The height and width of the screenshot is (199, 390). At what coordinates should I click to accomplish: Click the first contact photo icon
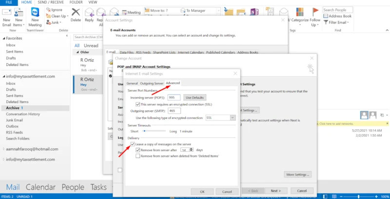coord(364,115)
